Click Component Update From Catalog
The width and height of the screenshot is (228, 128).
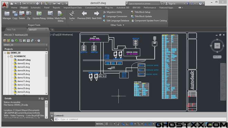coord(149,21)
